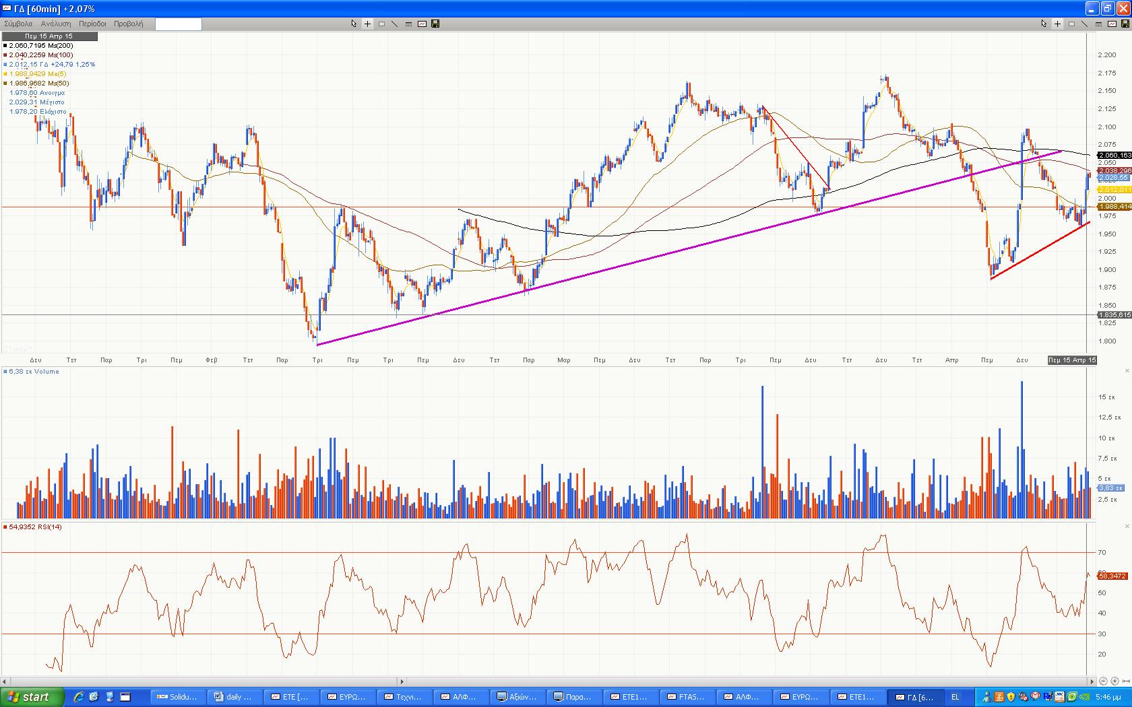Open the horizontal lines tool beside the symbol field
The height and width of the screenshot is (707, 1132).
[408, 24]
